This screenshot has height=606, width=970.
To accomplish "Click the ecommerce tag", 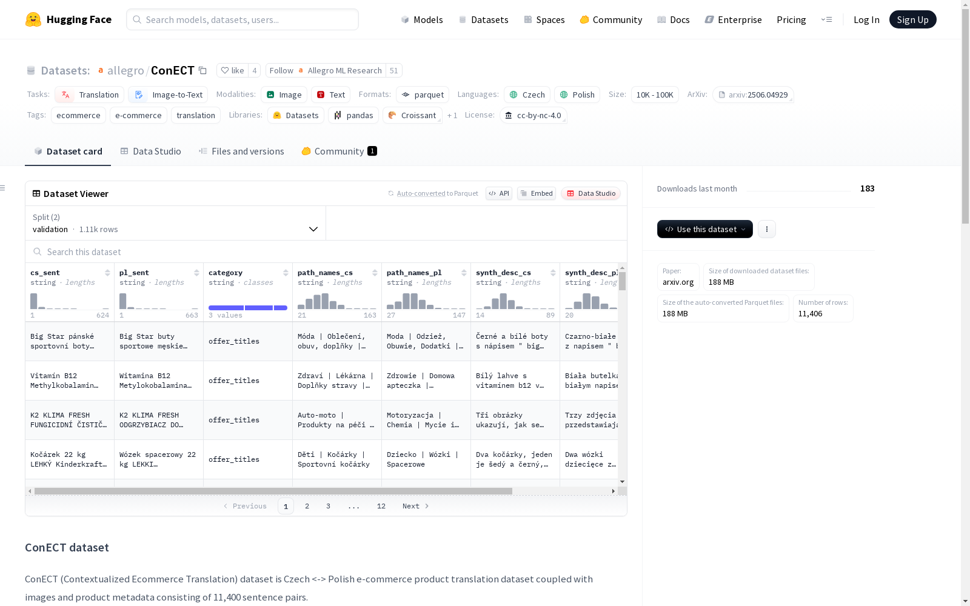I will (78, 115).
